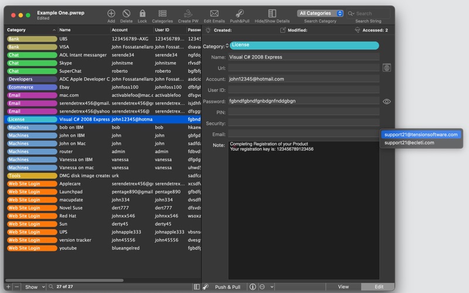The image size is (469, 293).
Task: Select the version tracker row
Action: 103,240
